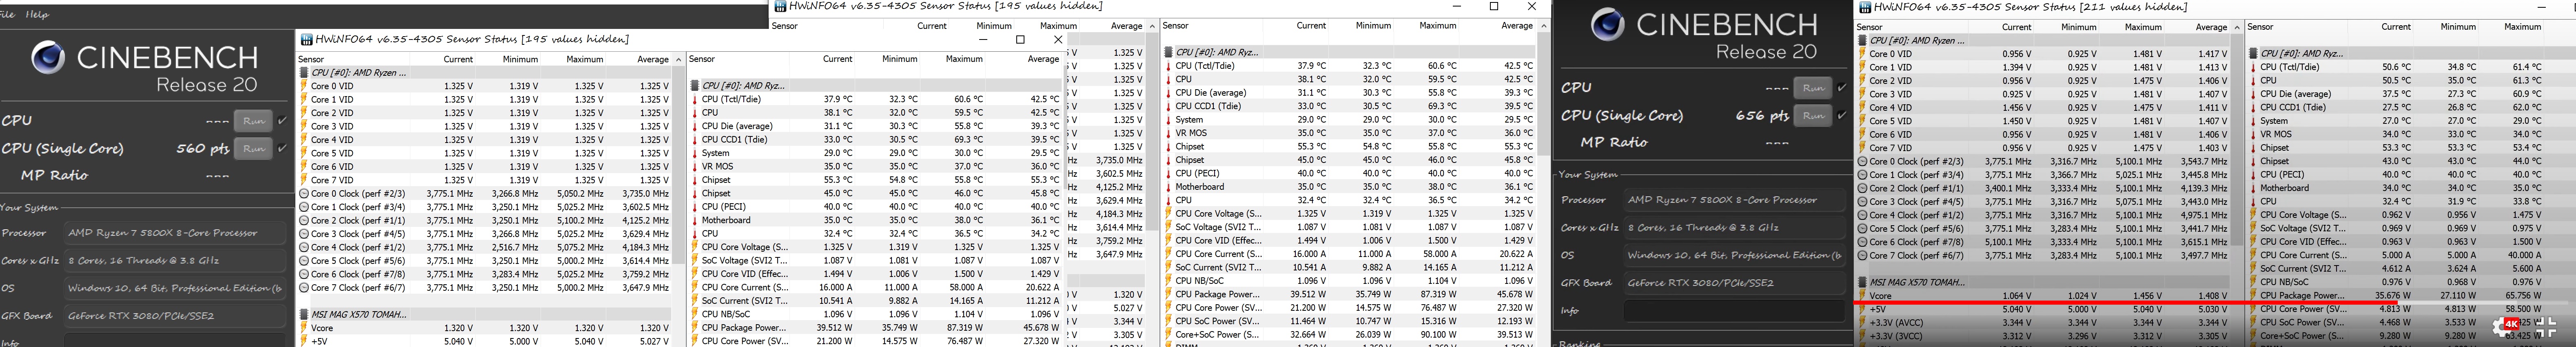This screenshot has height=347, width=2576.
Task: Collapse the MSI MAG X570 TOMAH... group above Vcore 1.064 V
Action: tap(1863, 283)
